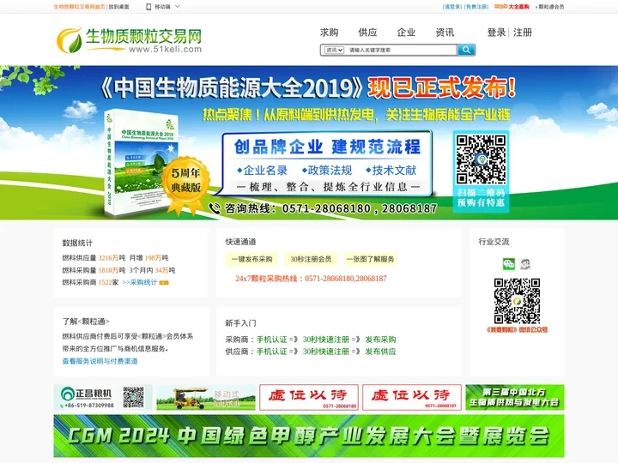Click 企业名录 in the banner
The height and width of the screenshot is (463, 618).
pos(262,171)
